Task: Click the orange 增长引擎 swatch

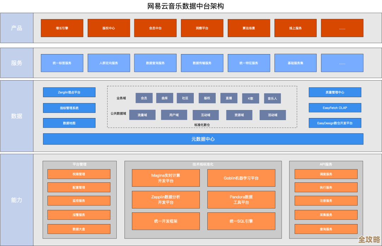Action: (x=62, y=28)
